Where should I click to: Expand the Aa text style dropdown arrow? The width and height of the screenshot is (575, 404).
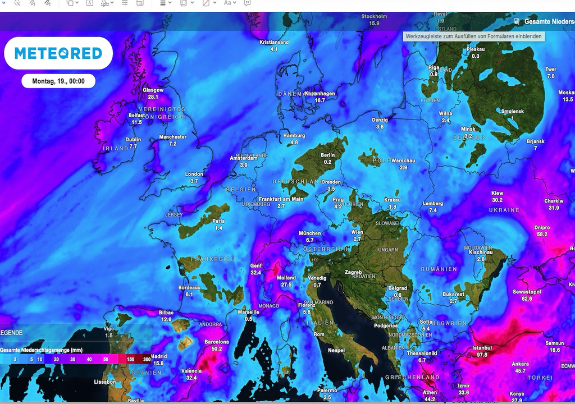point(235,3)
